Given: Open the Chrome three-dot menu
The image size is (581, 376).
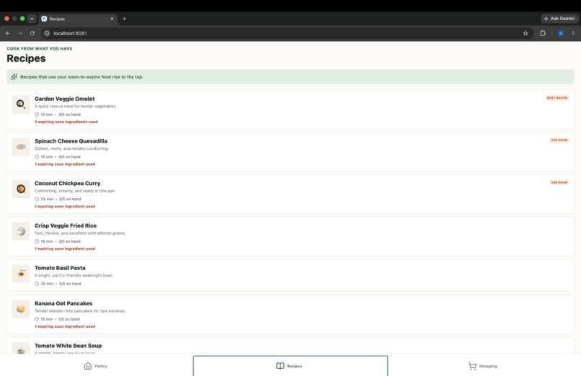Looking at the screenshot, I should point(573,33).
